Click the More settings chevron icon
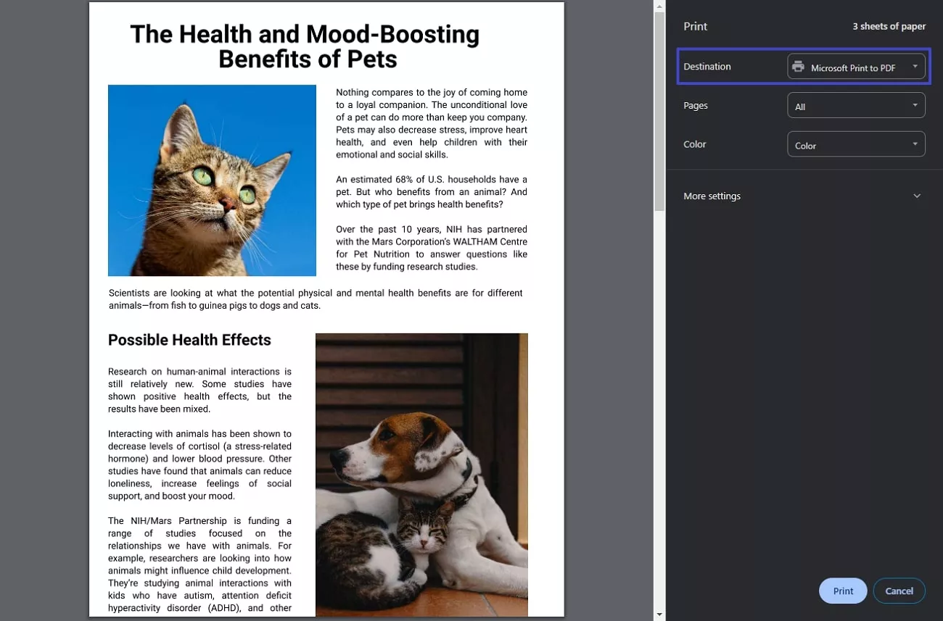Image resolution: width=943 pixels, height=621 pixels. 917,196
